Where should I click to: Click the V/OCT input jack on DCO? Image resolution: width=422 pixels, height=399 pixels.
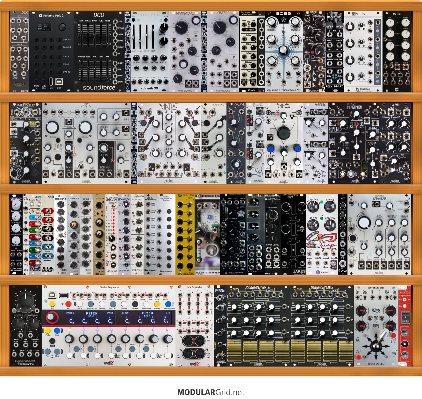(115, 63)
